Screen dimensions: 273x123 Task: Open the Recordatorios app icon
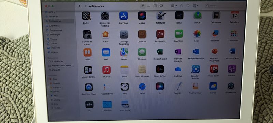pos(107,87)
